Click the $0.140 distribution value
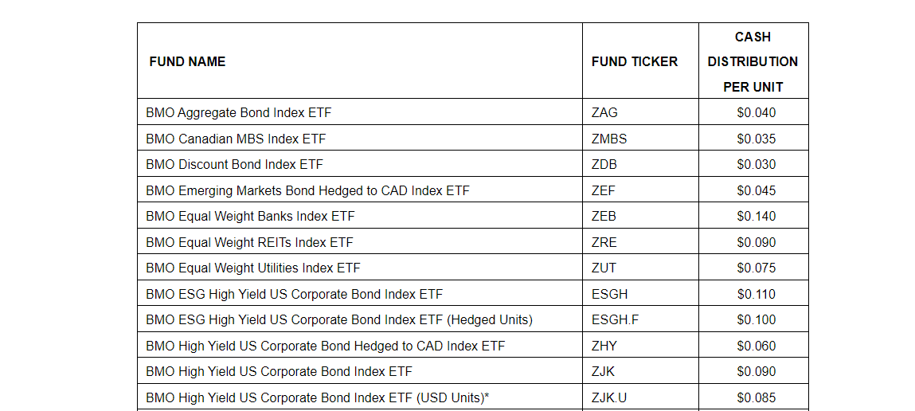915x411 pixels. coord(756,216)
